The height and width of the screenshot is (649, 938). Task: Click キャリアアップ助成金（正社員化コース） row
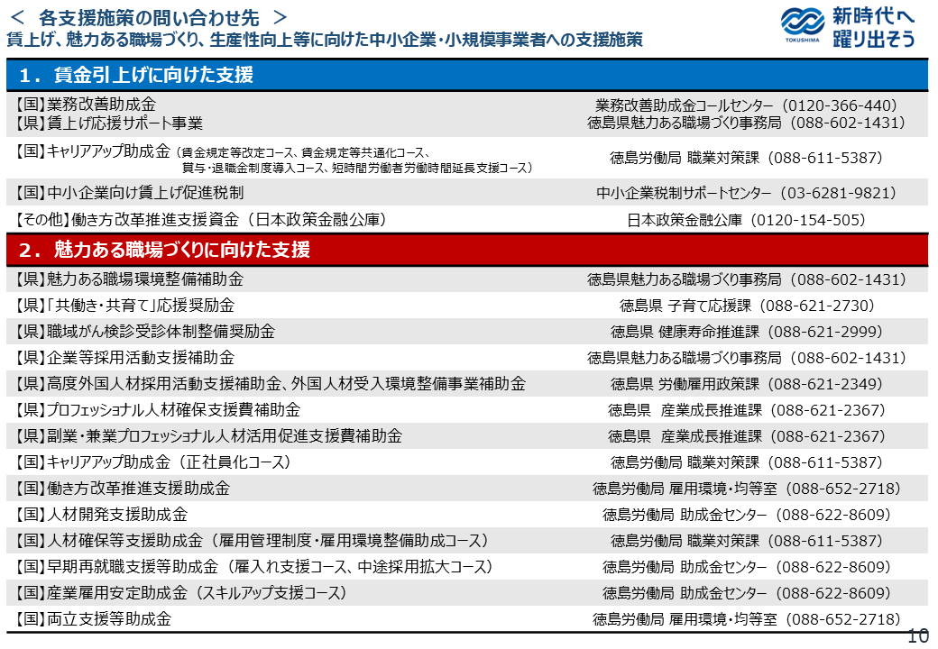click(467, 462)
